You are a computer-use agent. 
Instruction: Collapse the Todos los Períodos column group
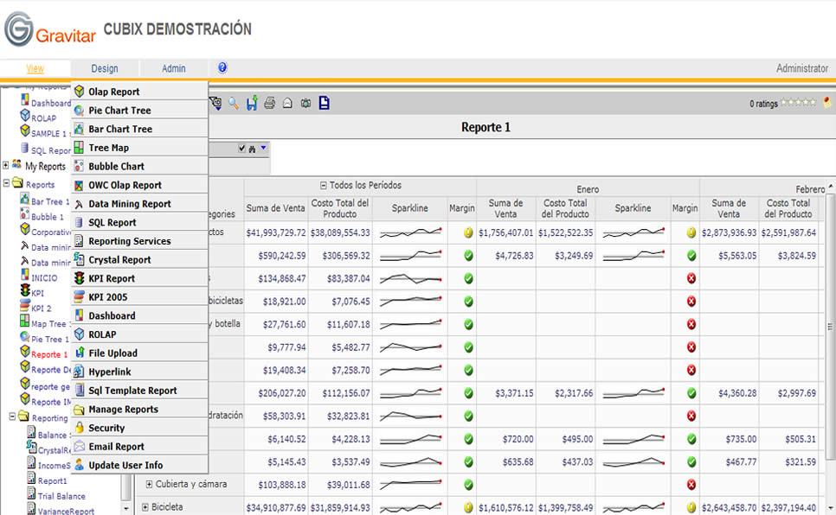click(323, 185)
